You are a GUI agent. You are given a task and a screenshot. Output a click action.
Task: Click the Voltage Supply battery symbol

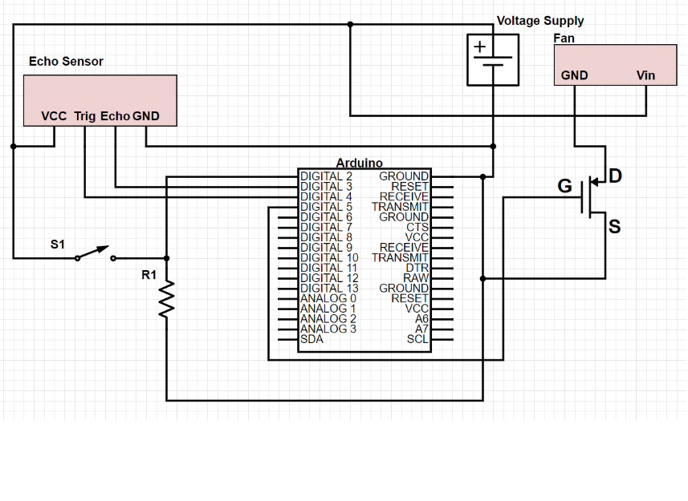[x=493, y=60]
